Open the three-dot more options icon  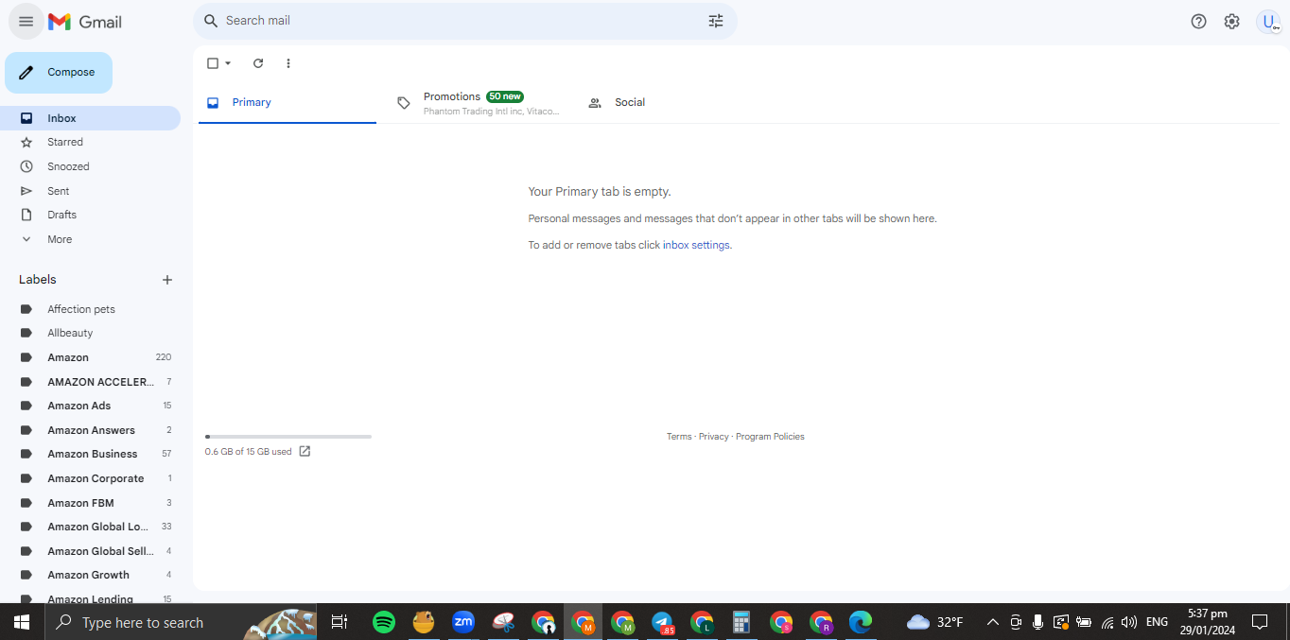[x=288, y=63]
